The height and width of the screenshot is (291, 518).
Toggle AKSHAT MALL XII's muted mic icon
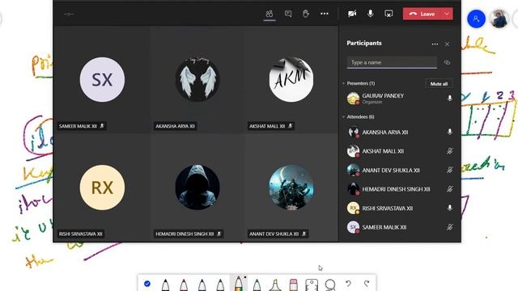[x=450, y=151]
